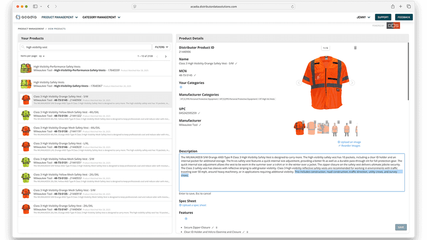Select Class 3 Orange Safety Vest S/M
The image size is (427, 240).
click(x=95, y=99)
